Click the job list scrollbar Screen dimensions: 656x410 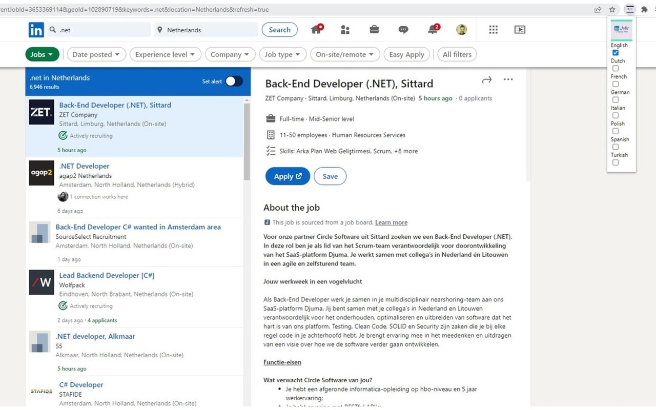247,141
